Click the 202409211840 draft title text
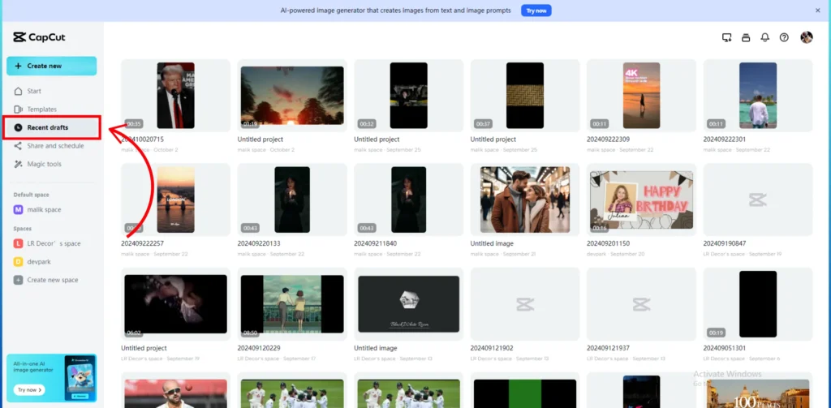The height and width of the screenshot is (408, 831). tap(375, 243)
